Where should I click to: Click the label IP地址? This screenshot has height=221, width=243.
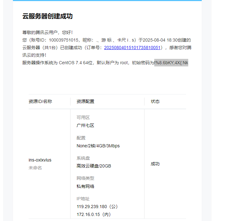point(83,199)
